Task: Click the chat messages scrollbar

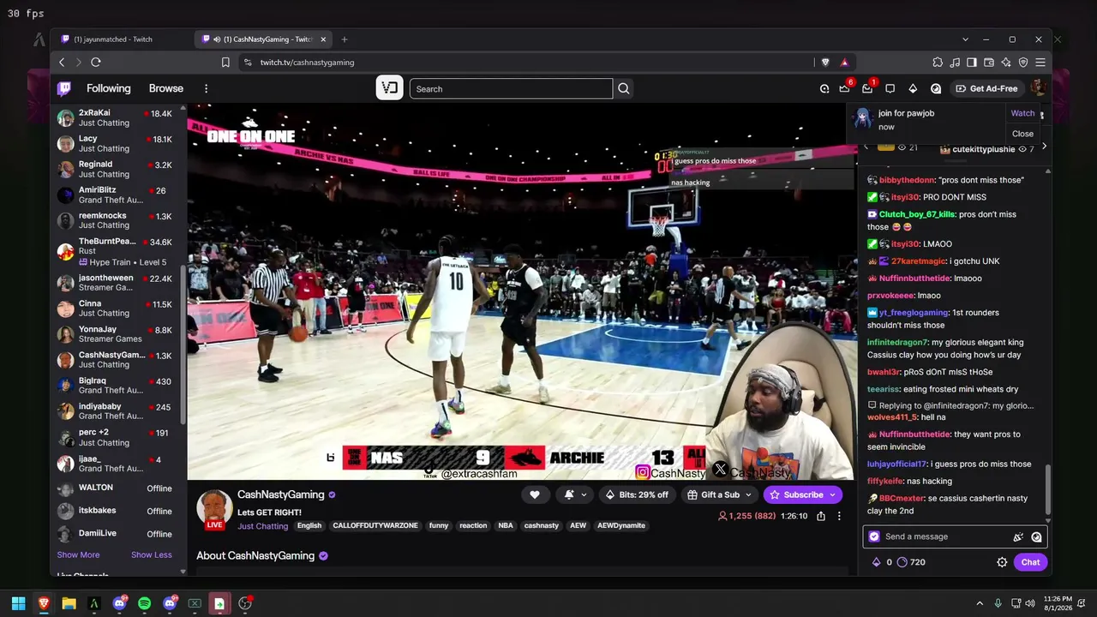Action: pos(1047,491)
